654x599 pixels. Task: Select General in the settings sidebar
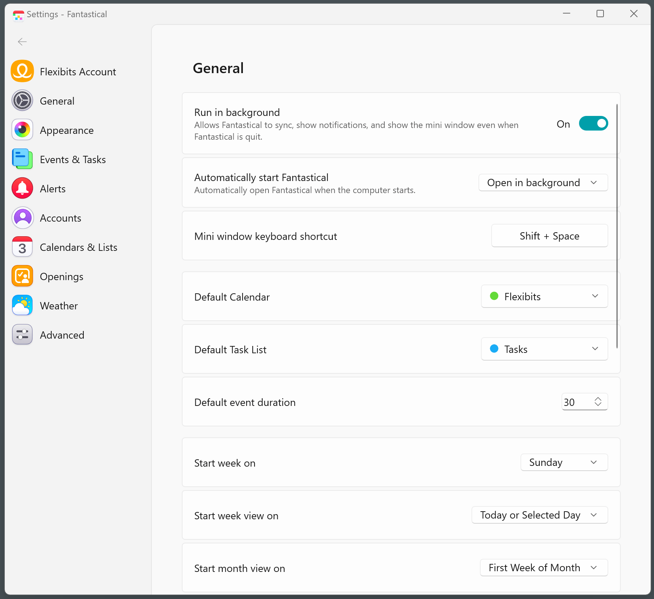[x=57, y=101]
